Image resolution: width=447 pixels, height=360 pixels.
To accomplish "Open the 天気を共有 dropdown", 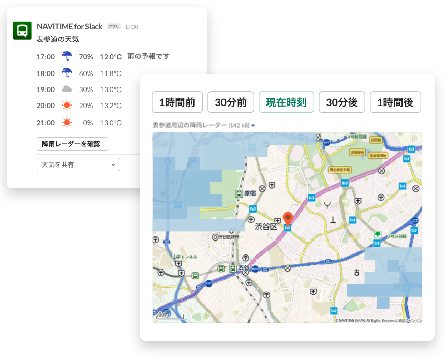I will (x=78, y=164).
